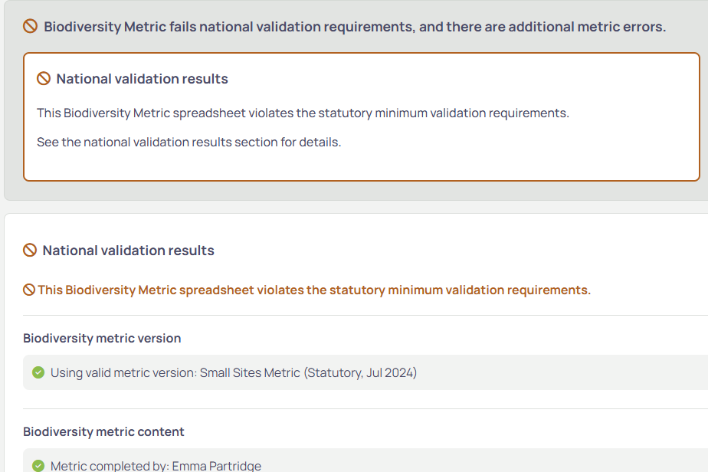Select the 'Biodiversity Metric fails national validation' banner heading
The width and height of the screenshot is (708, 472).
355,27
